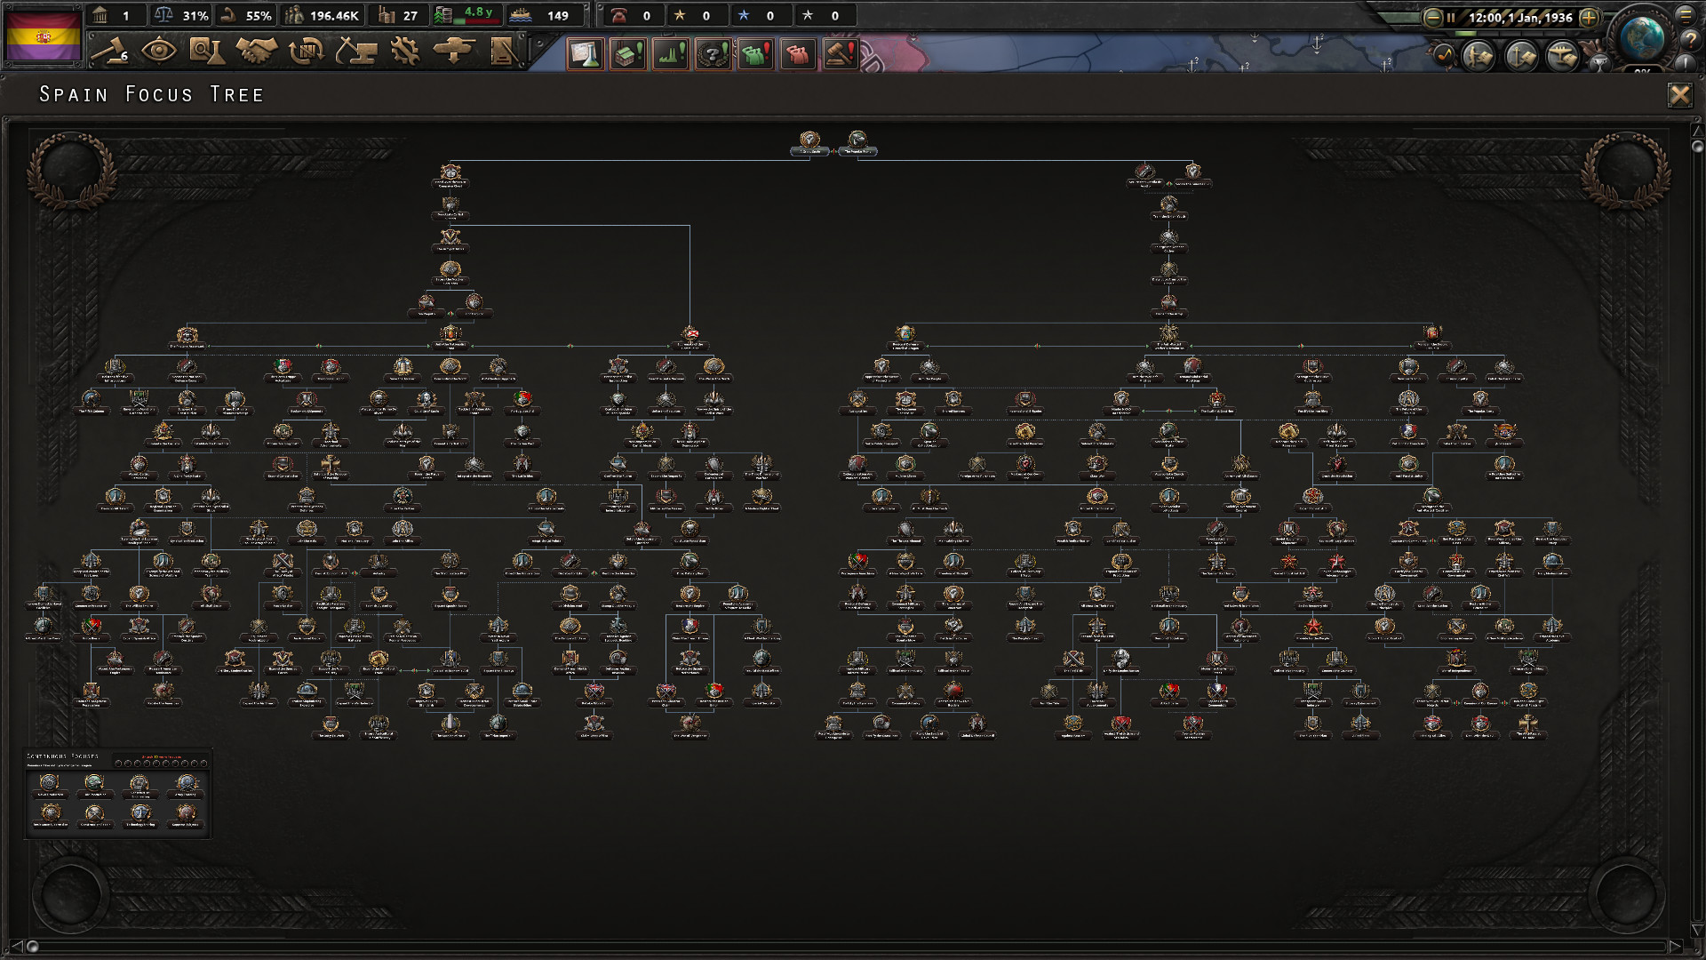The height and width of the screenshot is (960, 1706).
Task: Click the game speed indicator bar
Action: pos(1510,33)
